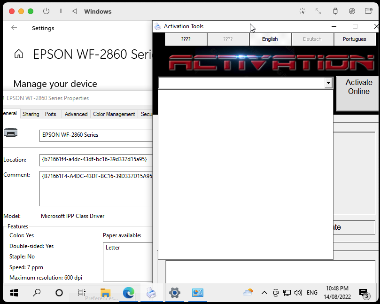Select first ???? language button
This screenshot has height=304, width=380.
pos(186,39)
